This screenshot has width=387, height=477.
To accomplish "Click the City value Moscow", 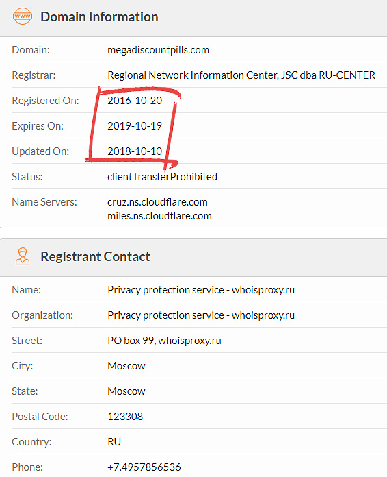I will click(126, 366).
